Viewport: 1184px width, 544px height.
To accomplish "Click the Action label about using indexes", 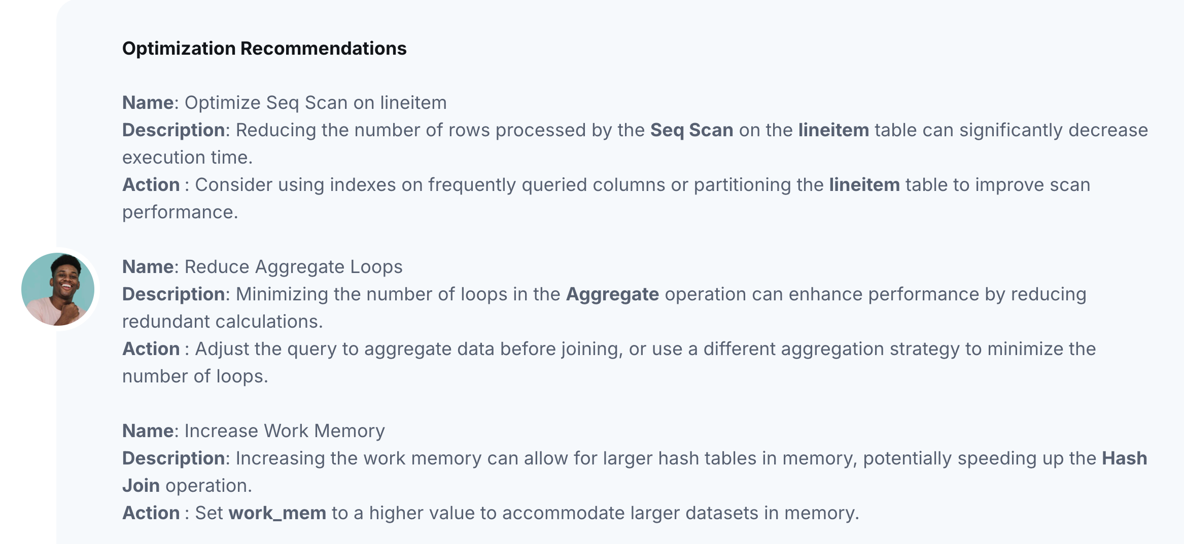I will [151, 185].
